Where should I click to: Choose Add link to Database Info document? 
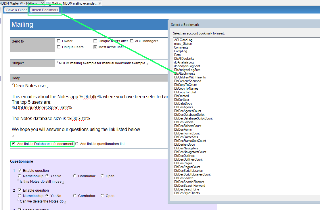point(13,144)
